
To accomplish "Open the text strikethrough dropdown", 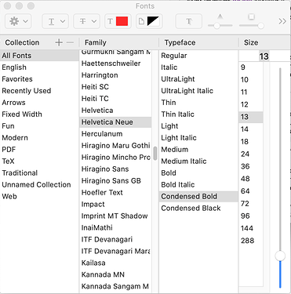I will (x=87, y=21).
